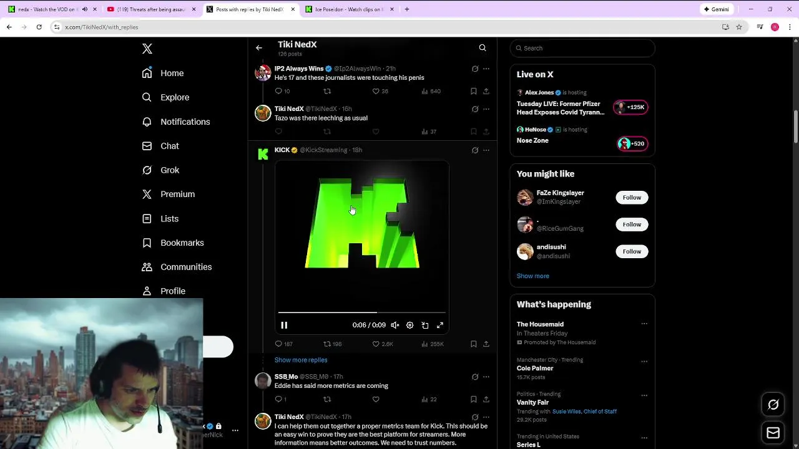Image resolution: width=799 pixels, height=449 pixels.
Task: Click Show more under You might like
Action: click(533, 276)
